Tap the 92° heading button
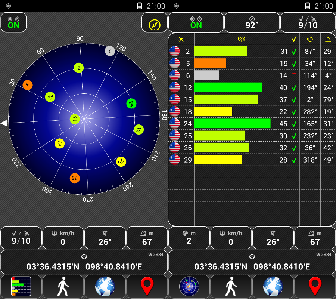The height and width of the screenshot is (299, 336). click(x=252, y=23)
